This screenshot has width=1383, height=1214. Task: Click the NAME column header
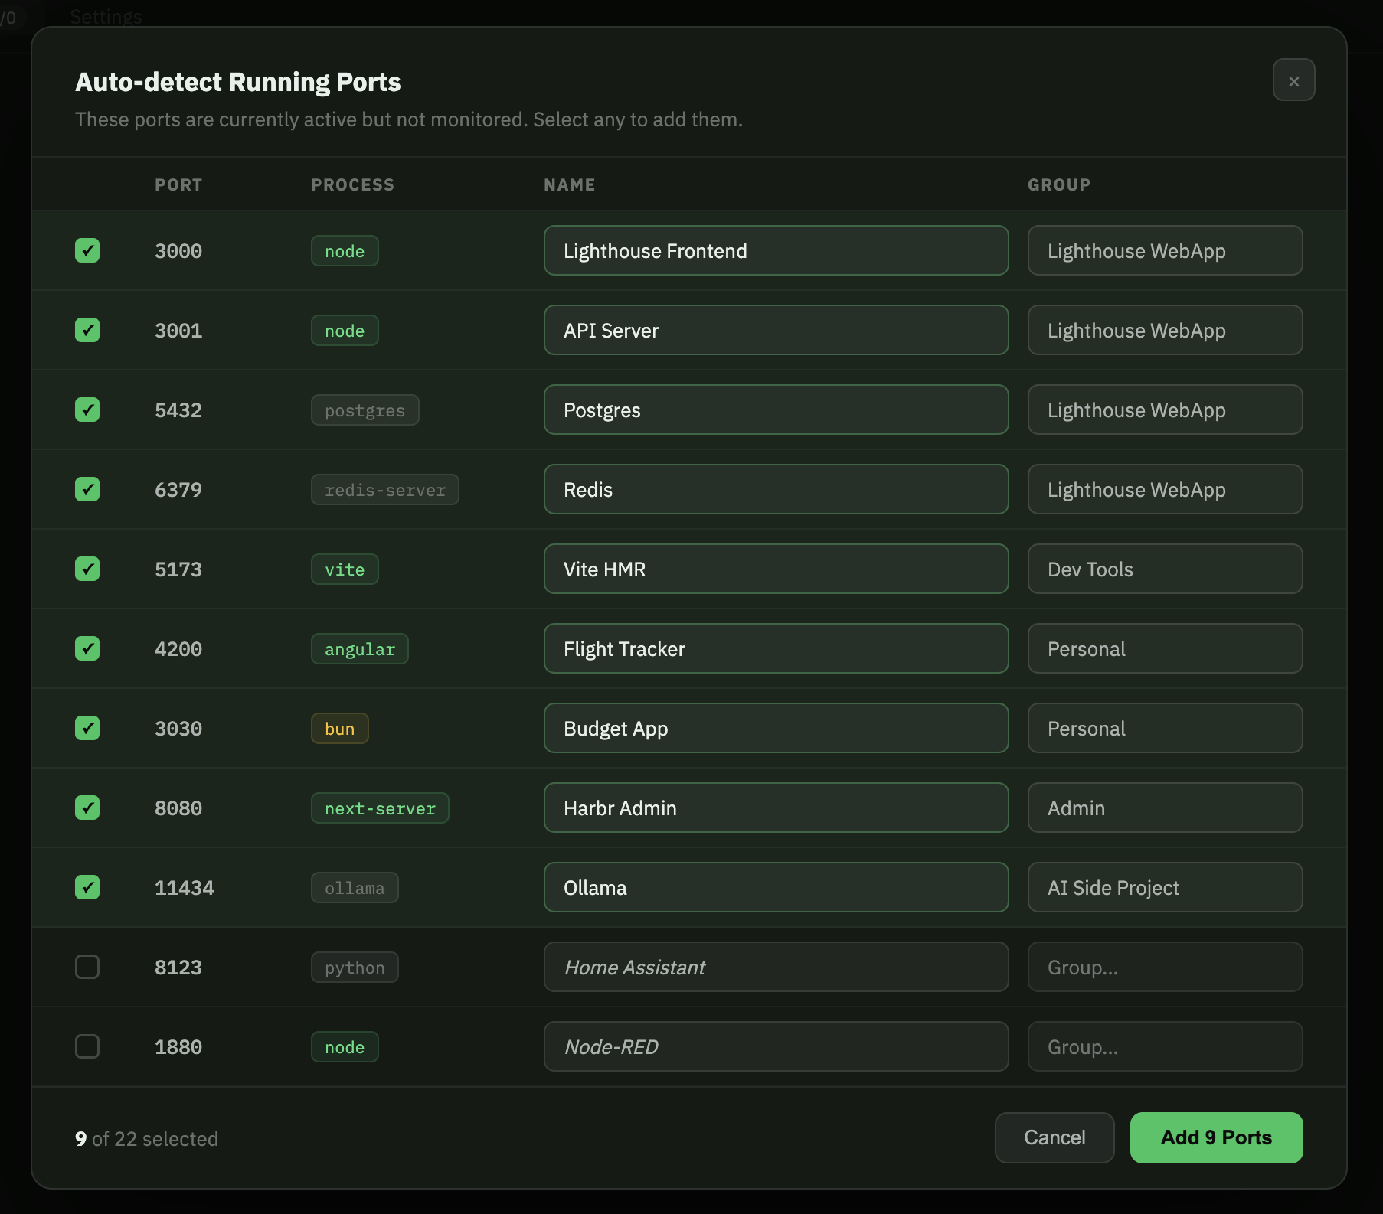(569, 184)
